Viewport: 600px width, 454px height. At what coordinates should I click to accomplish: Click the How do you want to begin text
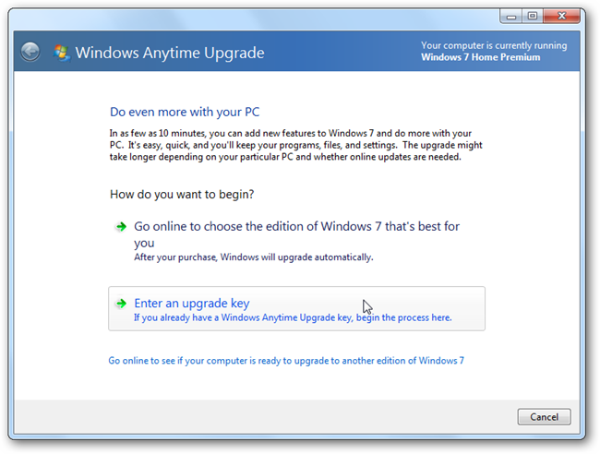pos(182,195)
